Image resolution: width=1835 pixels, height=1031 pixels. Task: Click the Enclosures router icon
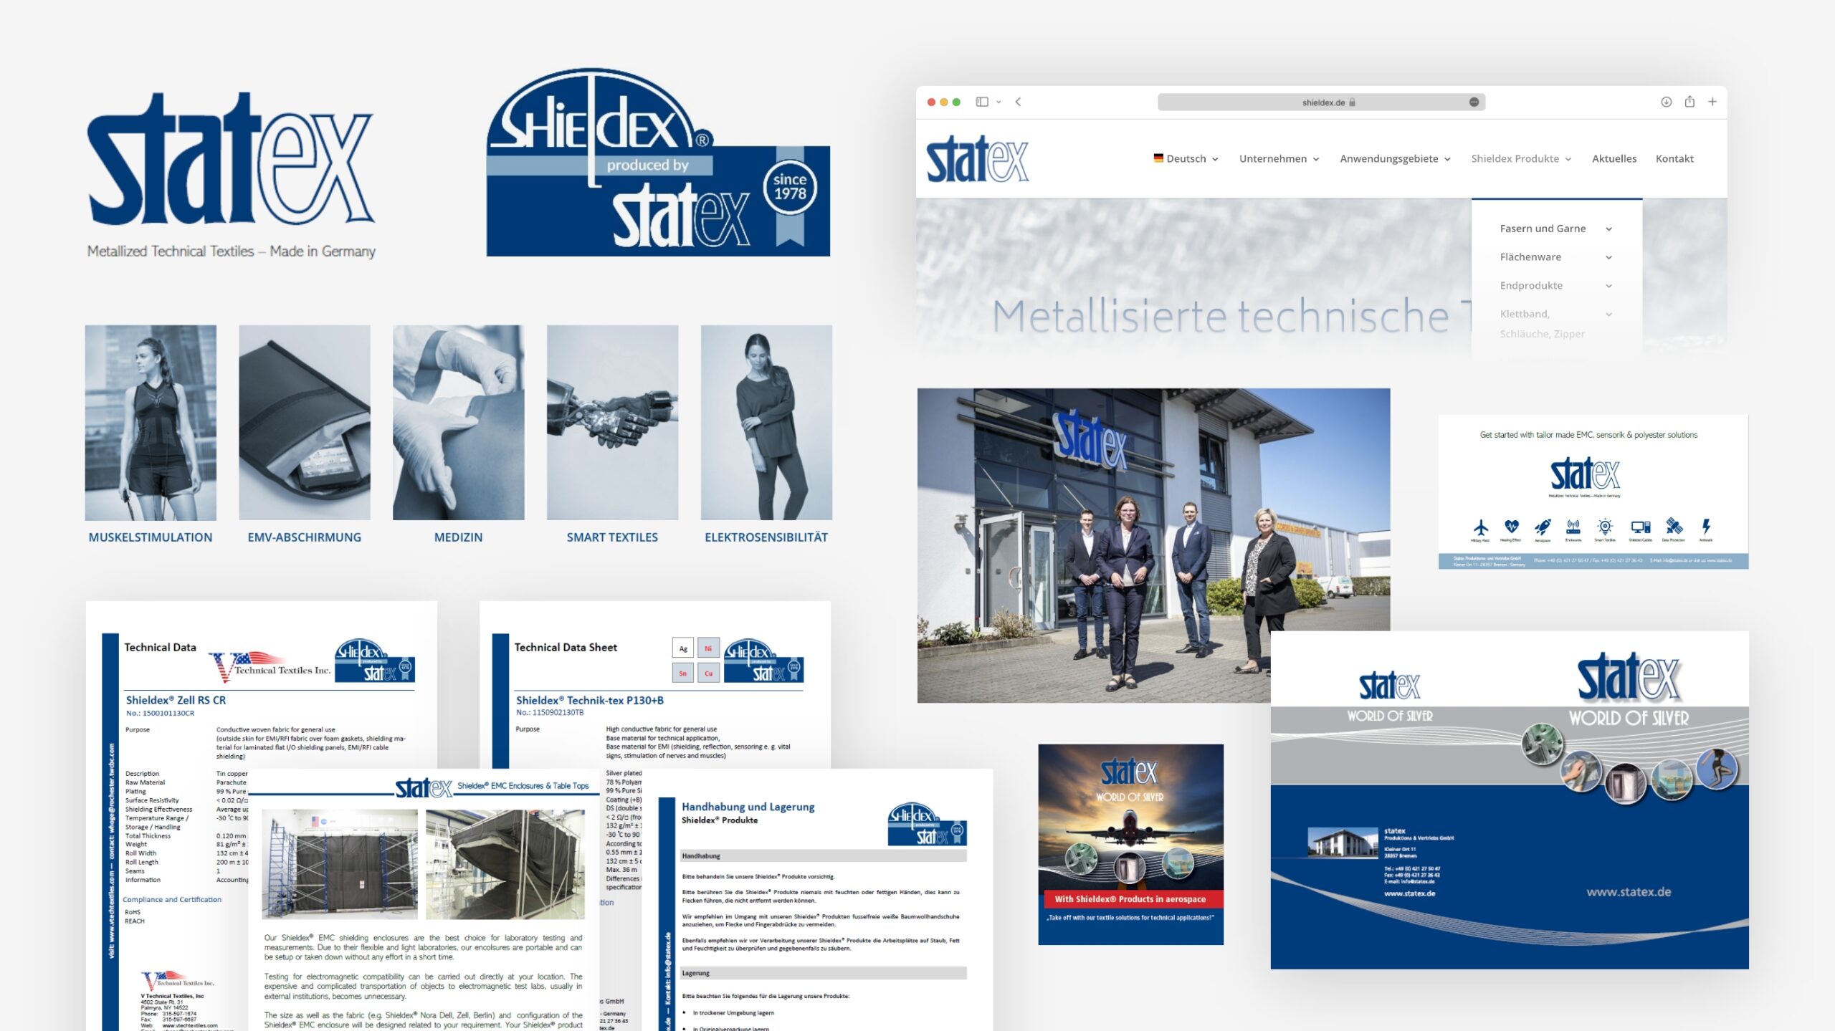(1573, 527)
